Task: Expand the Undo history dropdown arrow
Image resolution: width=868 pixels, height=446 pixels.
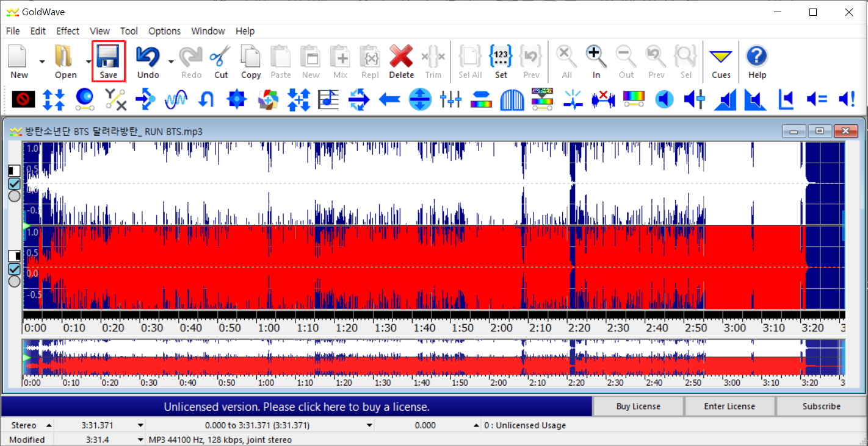Action: [171, 62]
